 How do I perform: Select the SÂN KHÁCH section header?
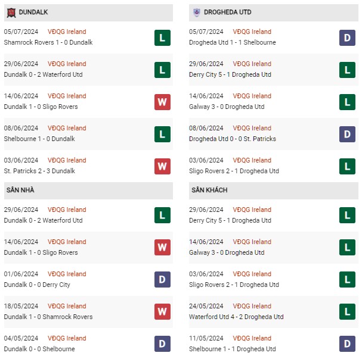click(x=210, y=190)
